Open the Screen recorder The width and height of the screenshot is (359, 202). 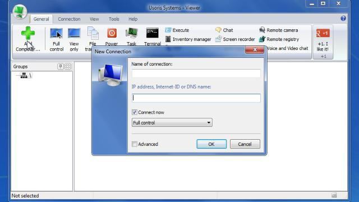(x=235, y=39)
